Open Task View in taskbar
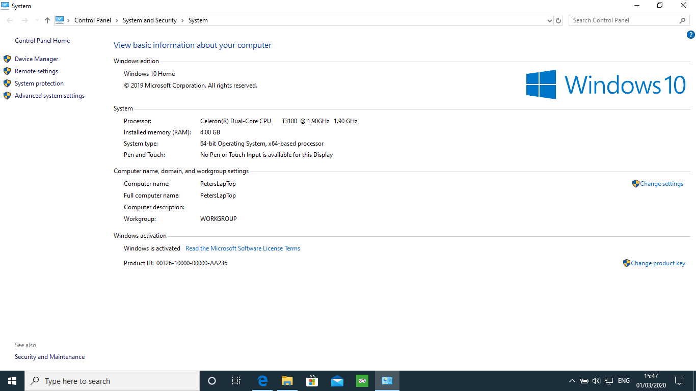 [236, 381]
